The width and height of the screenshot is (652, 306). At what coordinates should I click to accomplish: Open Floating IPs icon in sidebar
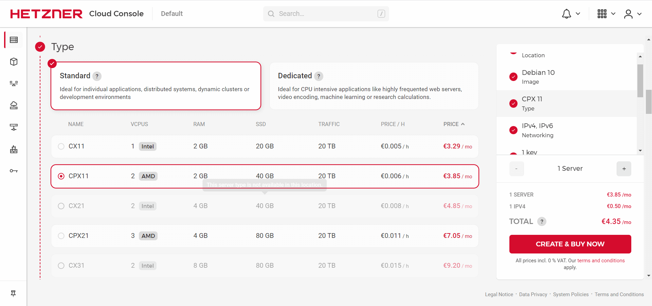click(x=14, y=105)
